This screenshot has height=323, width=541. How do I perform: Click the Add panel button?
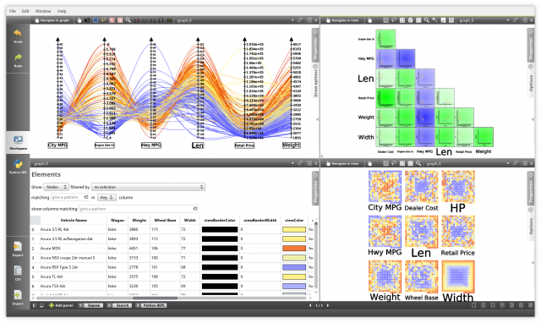[x=61, y=305]
